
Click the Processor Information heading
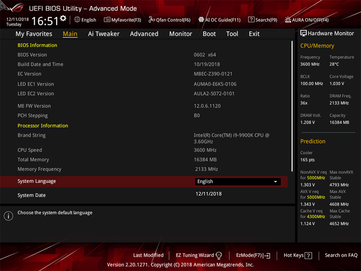pos(43,125)
